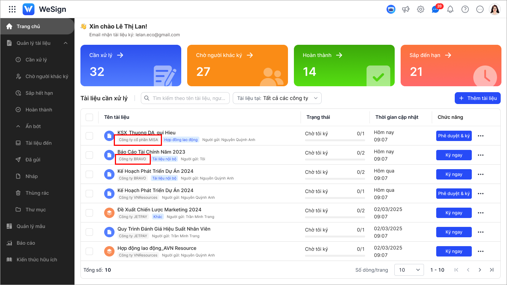
Task: Tick the select-all checkbox in table header
Action: pos(89,117)
